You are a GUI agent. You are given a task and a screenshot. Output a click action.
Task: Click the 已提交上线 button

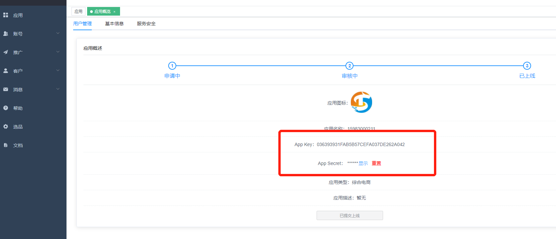pyautogui.click(x=349, y=215)
